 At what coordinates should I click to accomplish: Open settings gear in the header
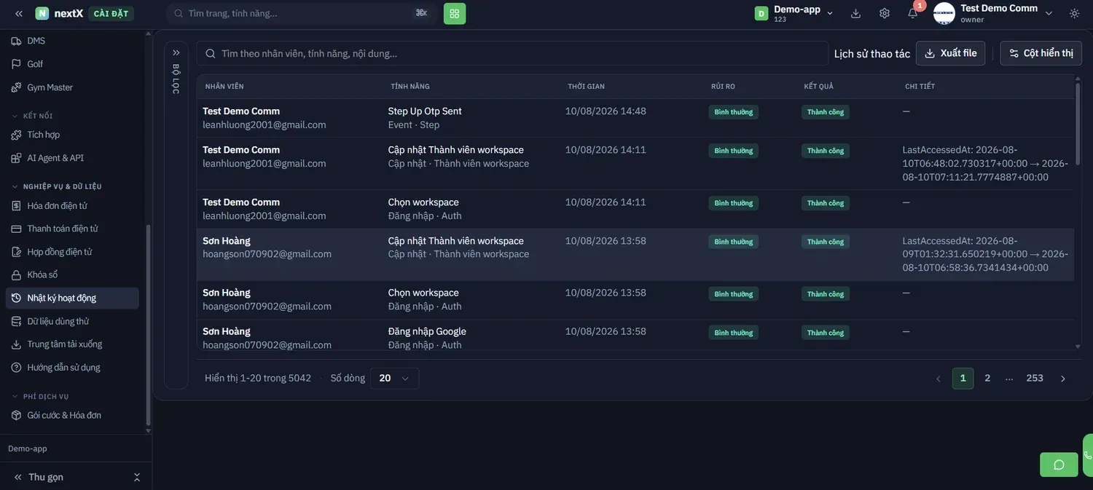[885, 13]
